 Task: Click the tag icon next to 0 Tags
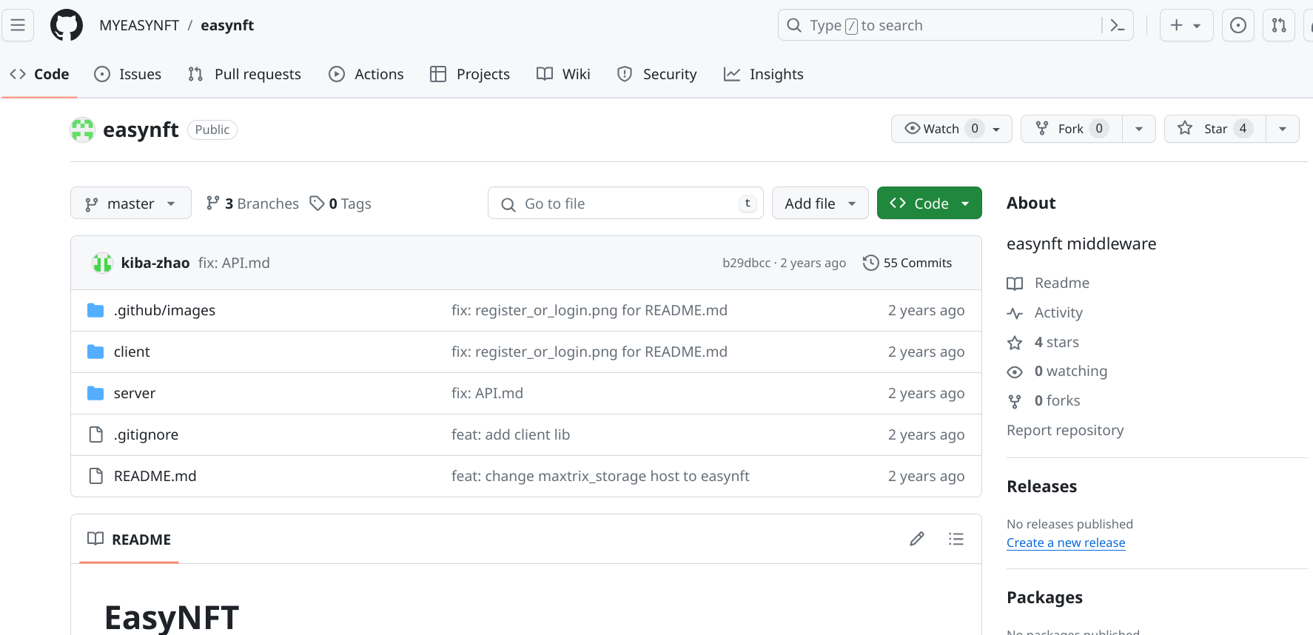[317, 203]
